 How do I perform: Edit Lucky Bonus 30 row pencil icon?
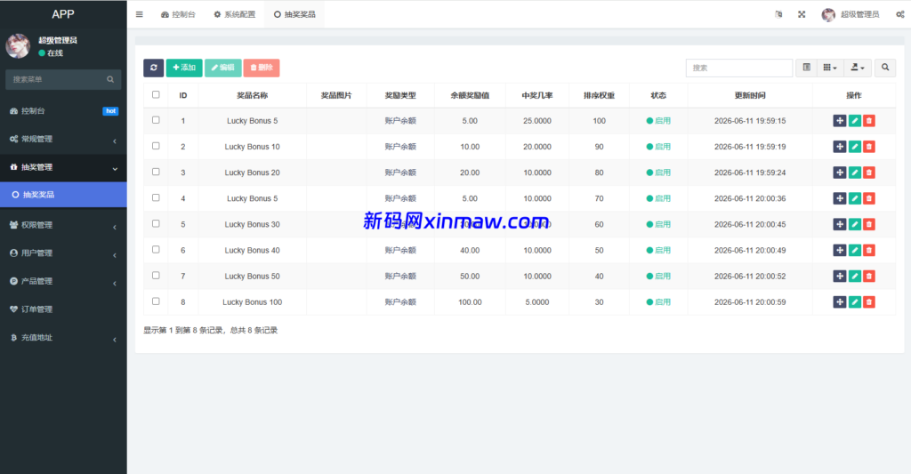coord(855,224)
